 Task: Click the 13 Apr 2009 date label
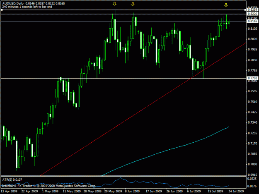pos(9,191)
